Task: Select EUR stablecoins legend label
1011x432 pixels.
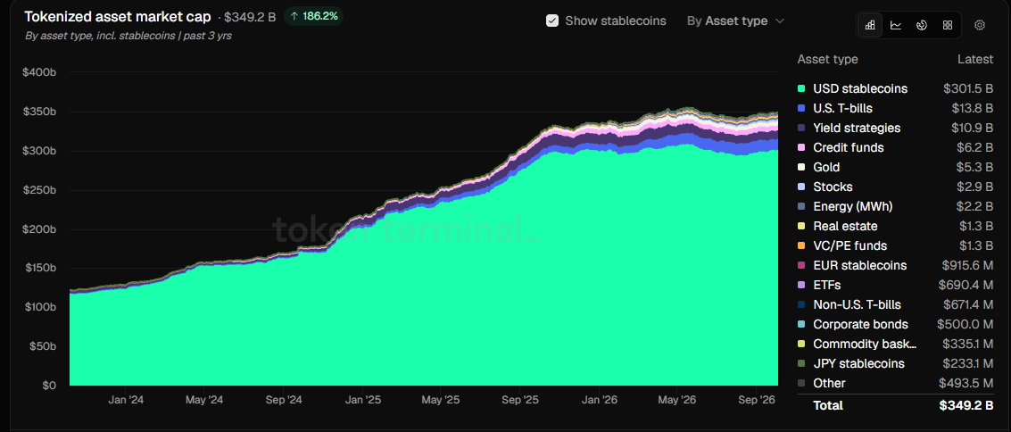Action: pos(860,266)
